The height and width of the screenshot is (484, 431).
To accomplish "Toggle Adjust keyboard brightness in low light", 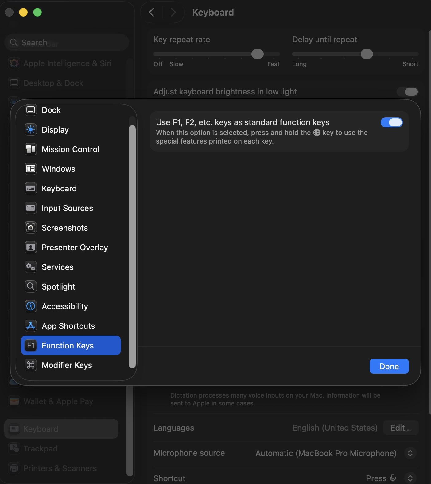I will click(x=407, y=92).
